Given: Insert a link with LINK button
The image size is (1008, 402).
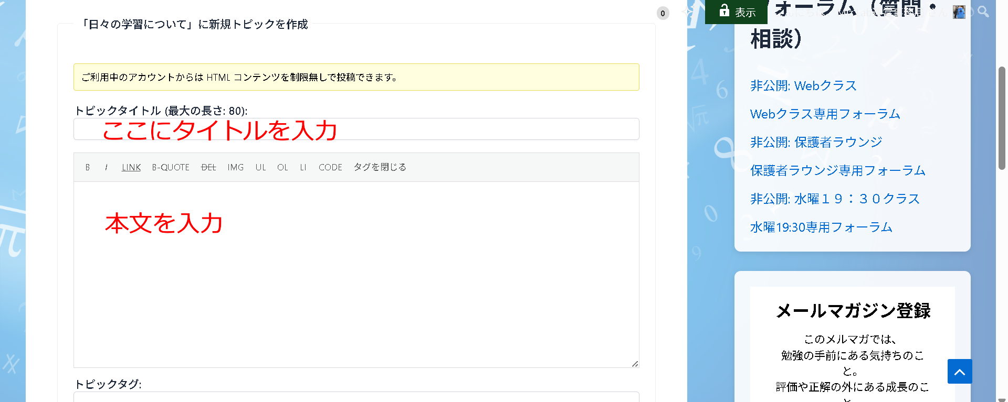Looking at the screenshot, I should pos(131,167).
